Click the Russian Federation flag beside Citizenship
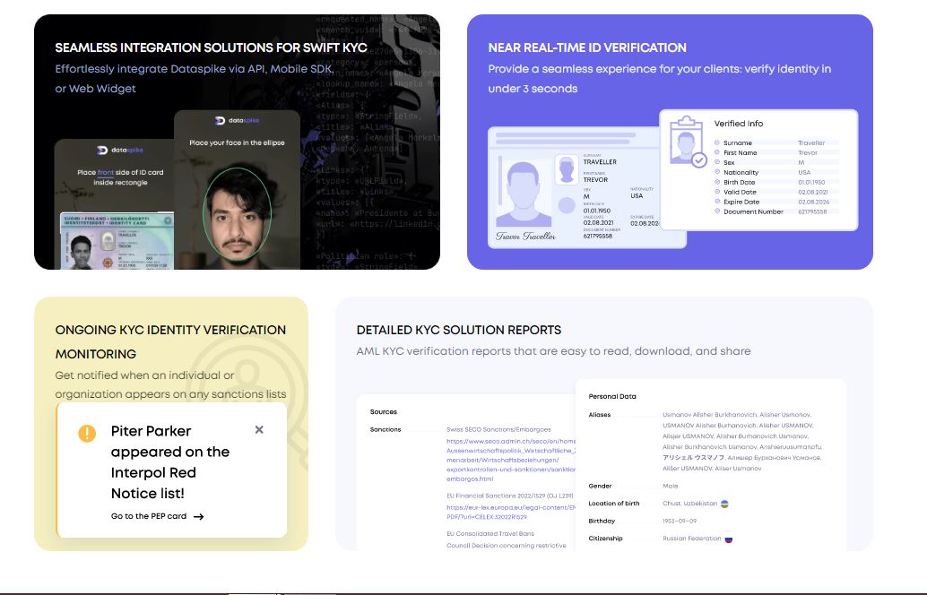Screen dimensions: 927x595 coord(727,538)
